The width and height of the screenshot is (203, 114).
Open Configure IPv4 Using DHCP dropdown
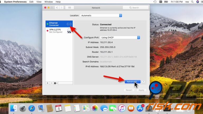pyautogui.click(x=120, y=37)
